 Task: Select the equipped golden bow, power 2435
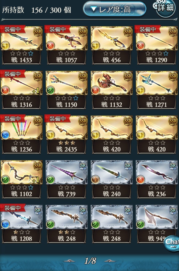click(x=67, y=134)
